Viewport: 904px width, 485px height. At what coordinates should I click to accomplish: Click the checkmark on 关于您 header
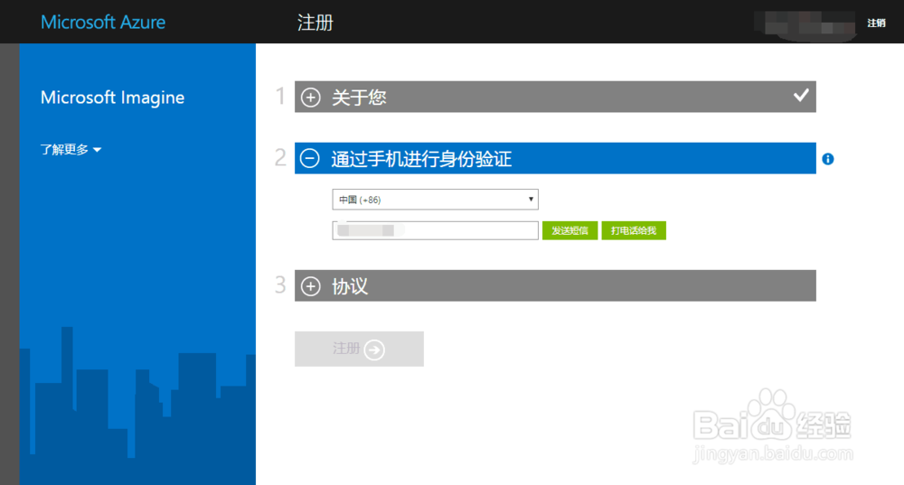click(801, 96)
